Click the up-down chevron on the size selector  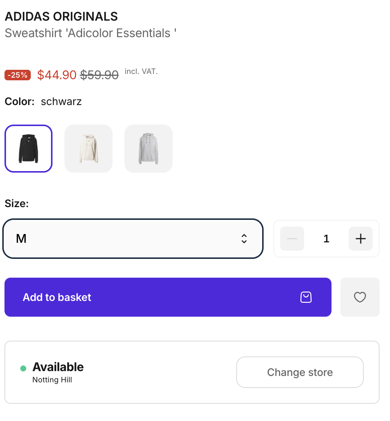[x=244, y=239]
